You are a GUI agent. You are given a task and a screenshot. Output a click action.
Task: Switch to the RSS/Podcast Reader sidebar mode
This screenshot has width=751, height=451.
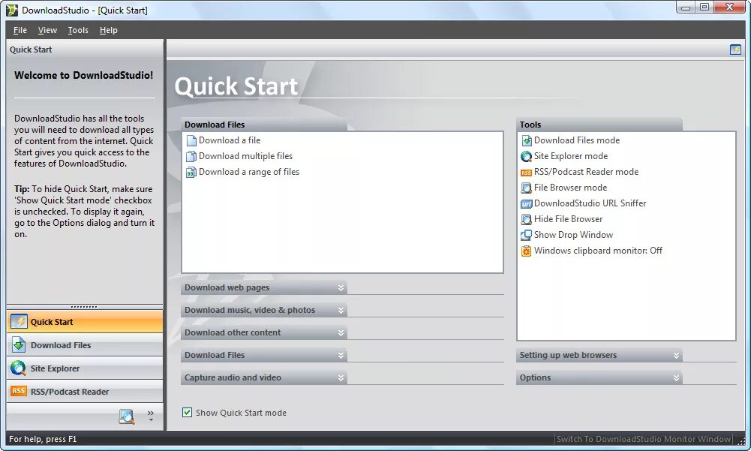[85, 391]
